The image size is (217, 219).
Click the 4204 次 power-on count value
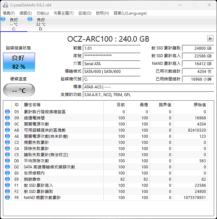pyautogui.click(x=198, y=71)
